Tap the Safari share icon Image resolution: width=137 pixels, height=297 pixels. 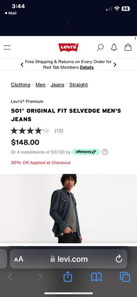click(x=68, y=277)
